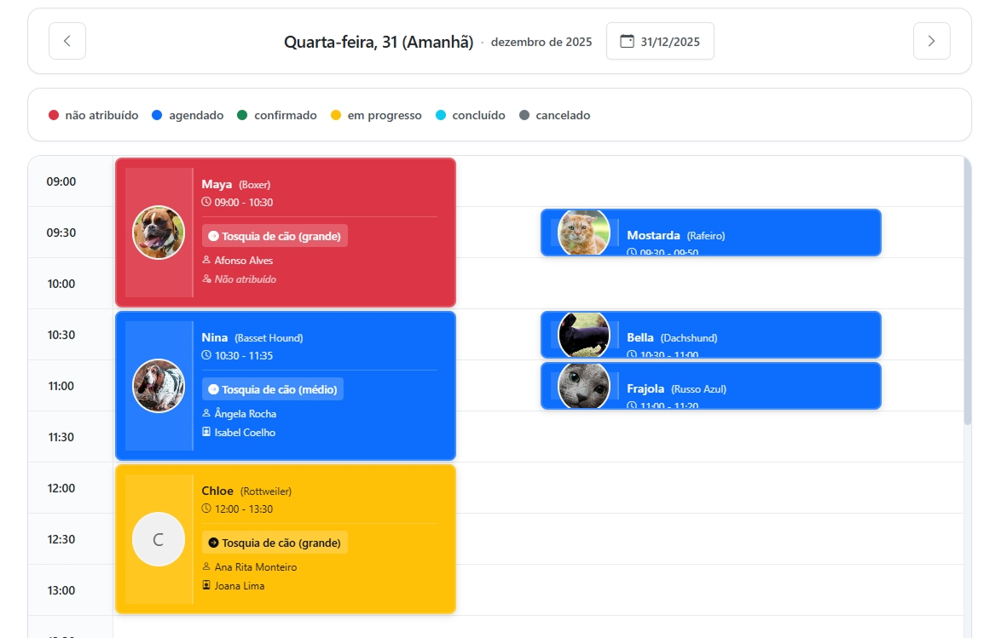The height and width of the screenshot is (638, 1001).
Task: Click the clock icon on Maya's appointment card
Action: (x=207, y=202)
